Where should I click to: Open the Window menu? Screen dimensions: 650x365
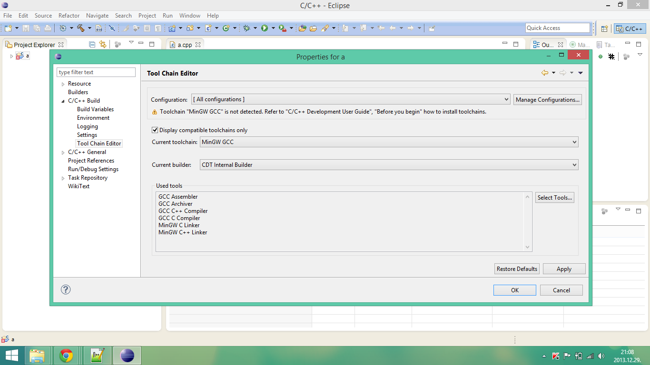pyautogui.click(x=190, y=16)
